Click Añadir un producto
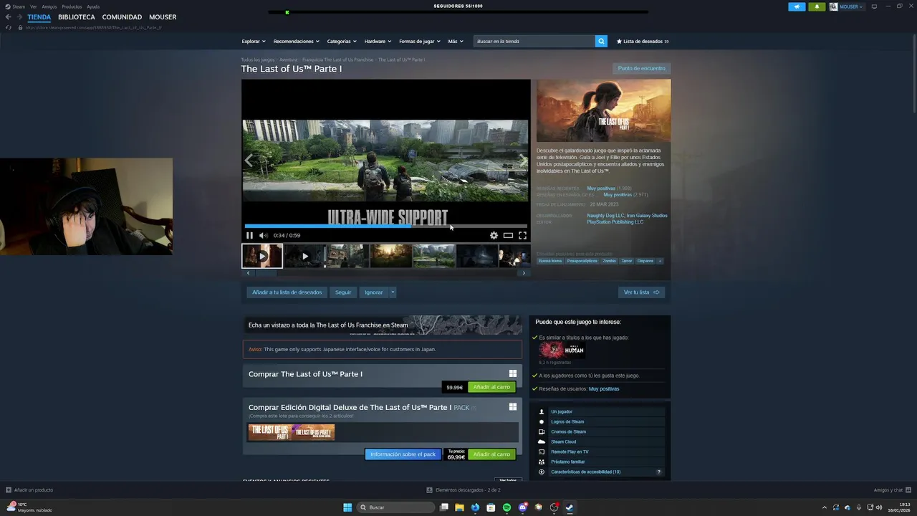Viewport: 917px width, 516px height. click(x=29, y=490)
